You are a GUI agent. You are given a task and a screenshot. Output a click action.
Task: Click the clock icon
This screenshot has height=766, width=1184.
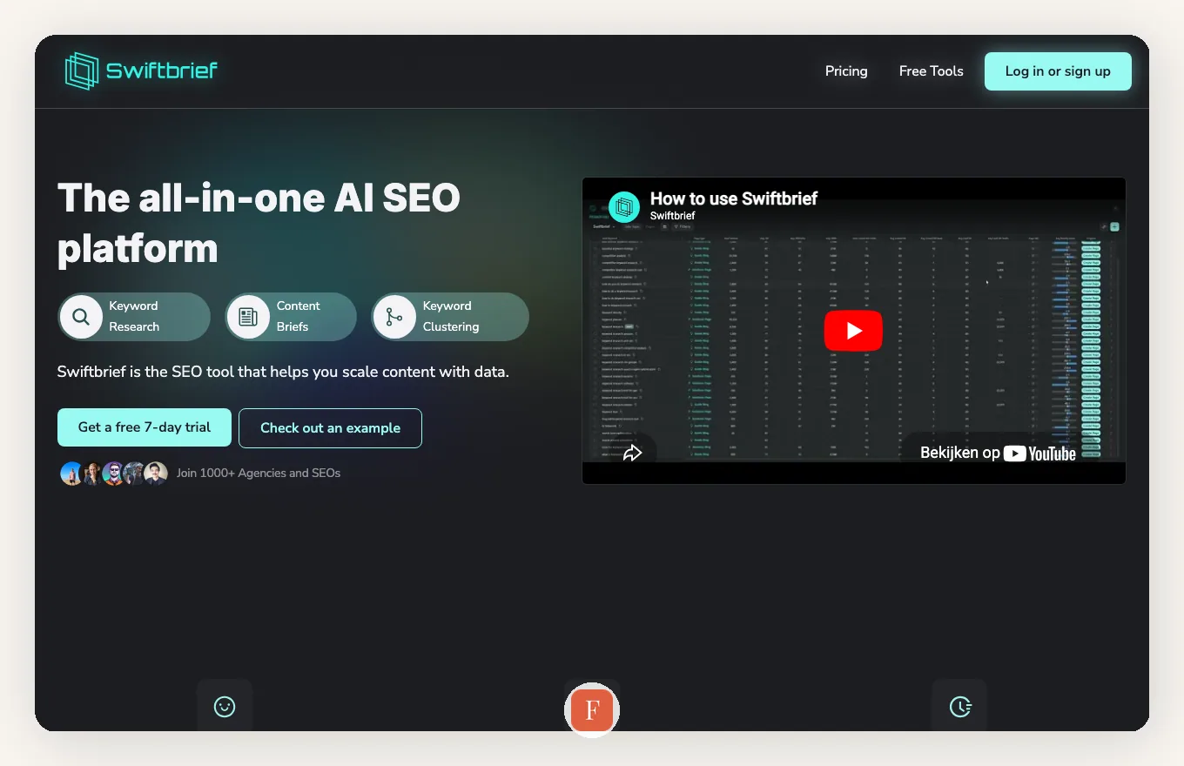[x=959, y=707]
